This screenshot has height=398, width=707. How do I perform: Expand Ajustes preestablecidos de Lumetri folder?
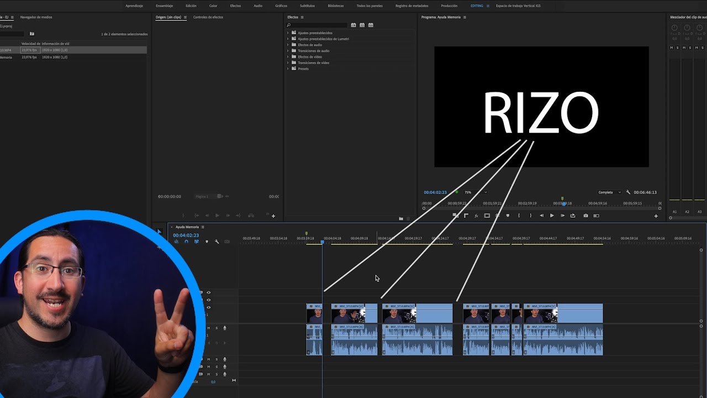(x=288, y=39)
